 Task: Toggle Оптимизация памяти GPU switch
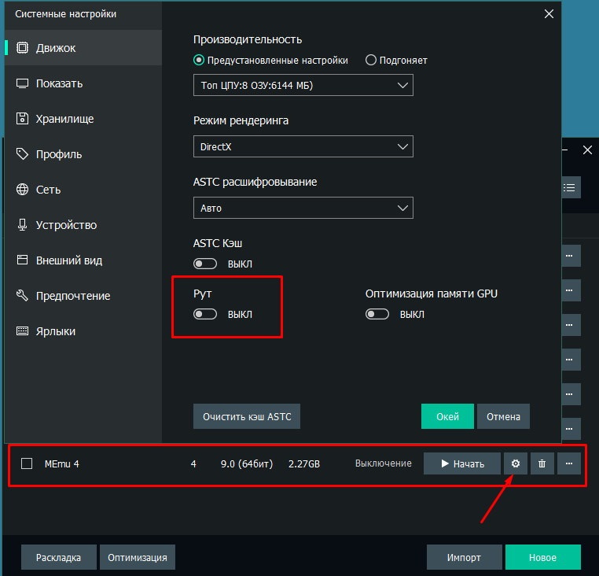click(x=377, y=315)
